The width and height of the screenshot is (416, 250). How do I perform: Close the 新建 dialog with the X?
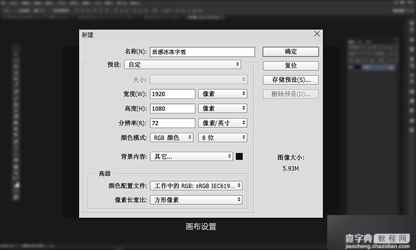tap(317, 34)
